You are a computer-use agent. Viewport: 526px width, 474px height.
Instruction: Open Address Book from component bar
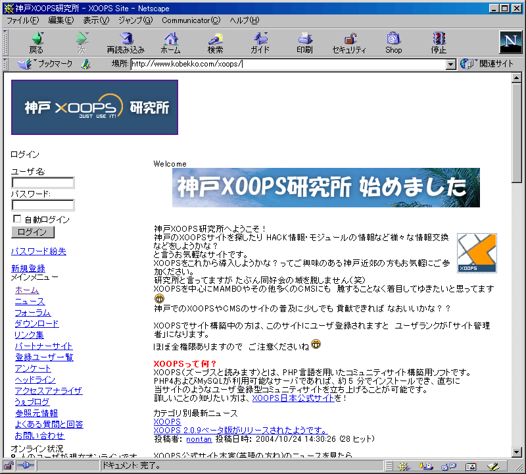(471, 466)
